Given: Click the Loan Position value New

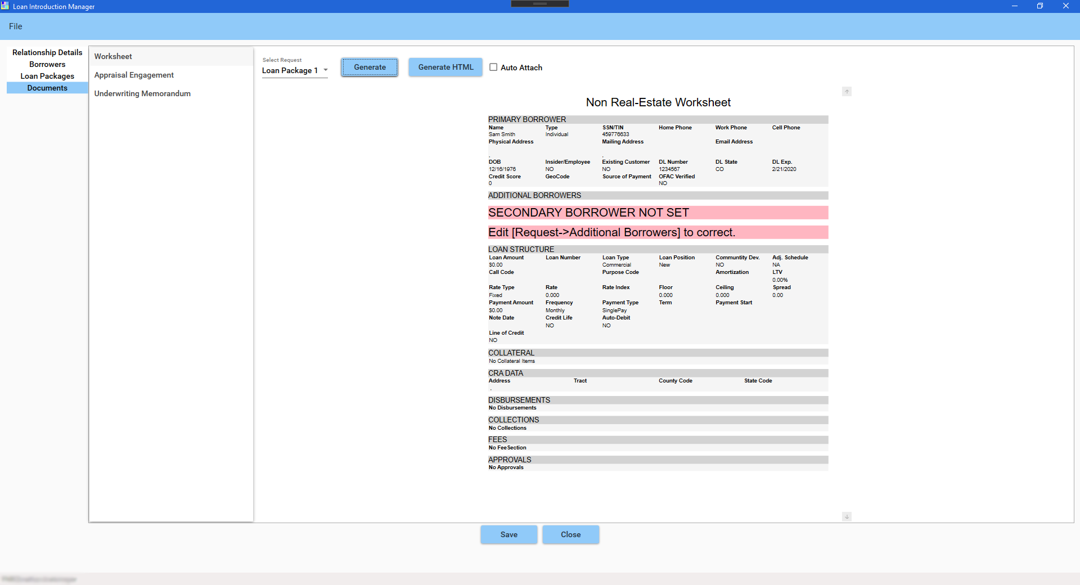Looking at the screenshot, I should click(664, 265).
